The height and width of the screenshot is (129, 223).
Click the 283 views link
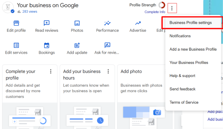tap(30, 11)
